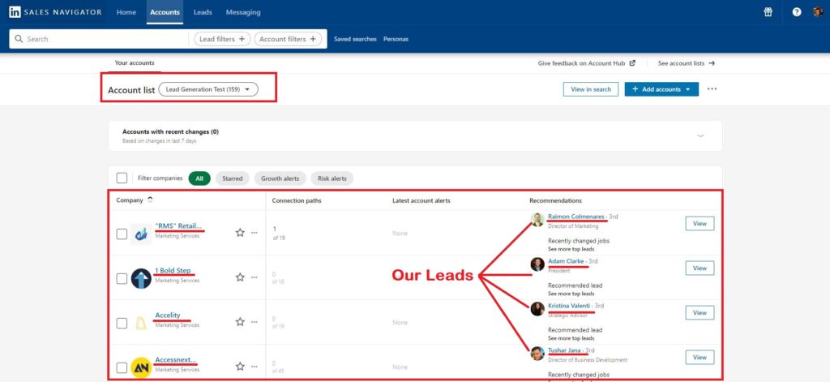This screenshot has height=382, width=830.
Task: Open the Accounts tab
Action: point(165,12)
